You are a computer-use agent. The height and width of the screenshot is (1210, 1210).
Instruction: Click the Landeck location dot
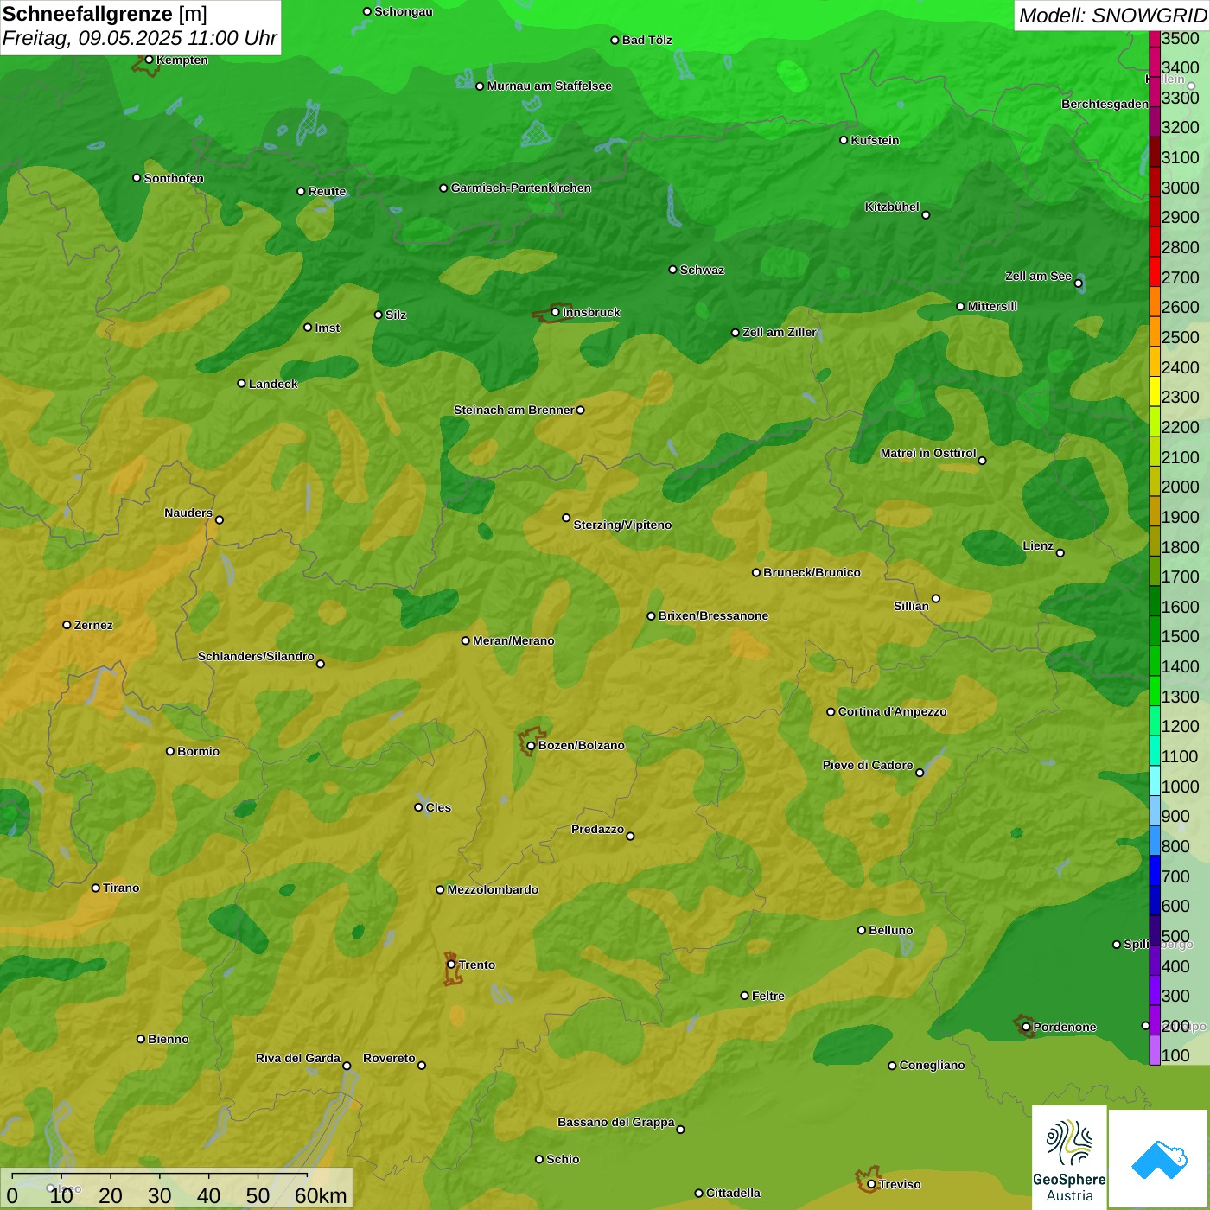click(242, 384)
